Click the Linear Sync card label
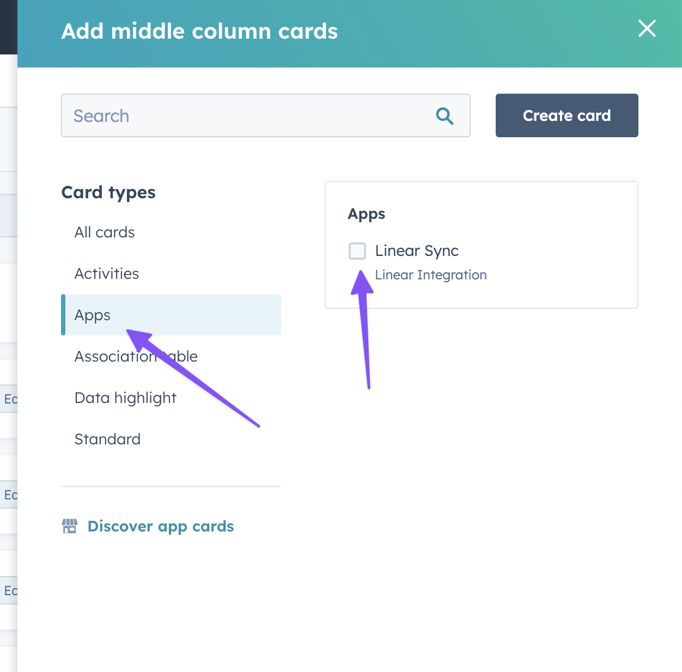Image resolution: width=682 pixels, height=672 pixels. click(x=417, y=251)
